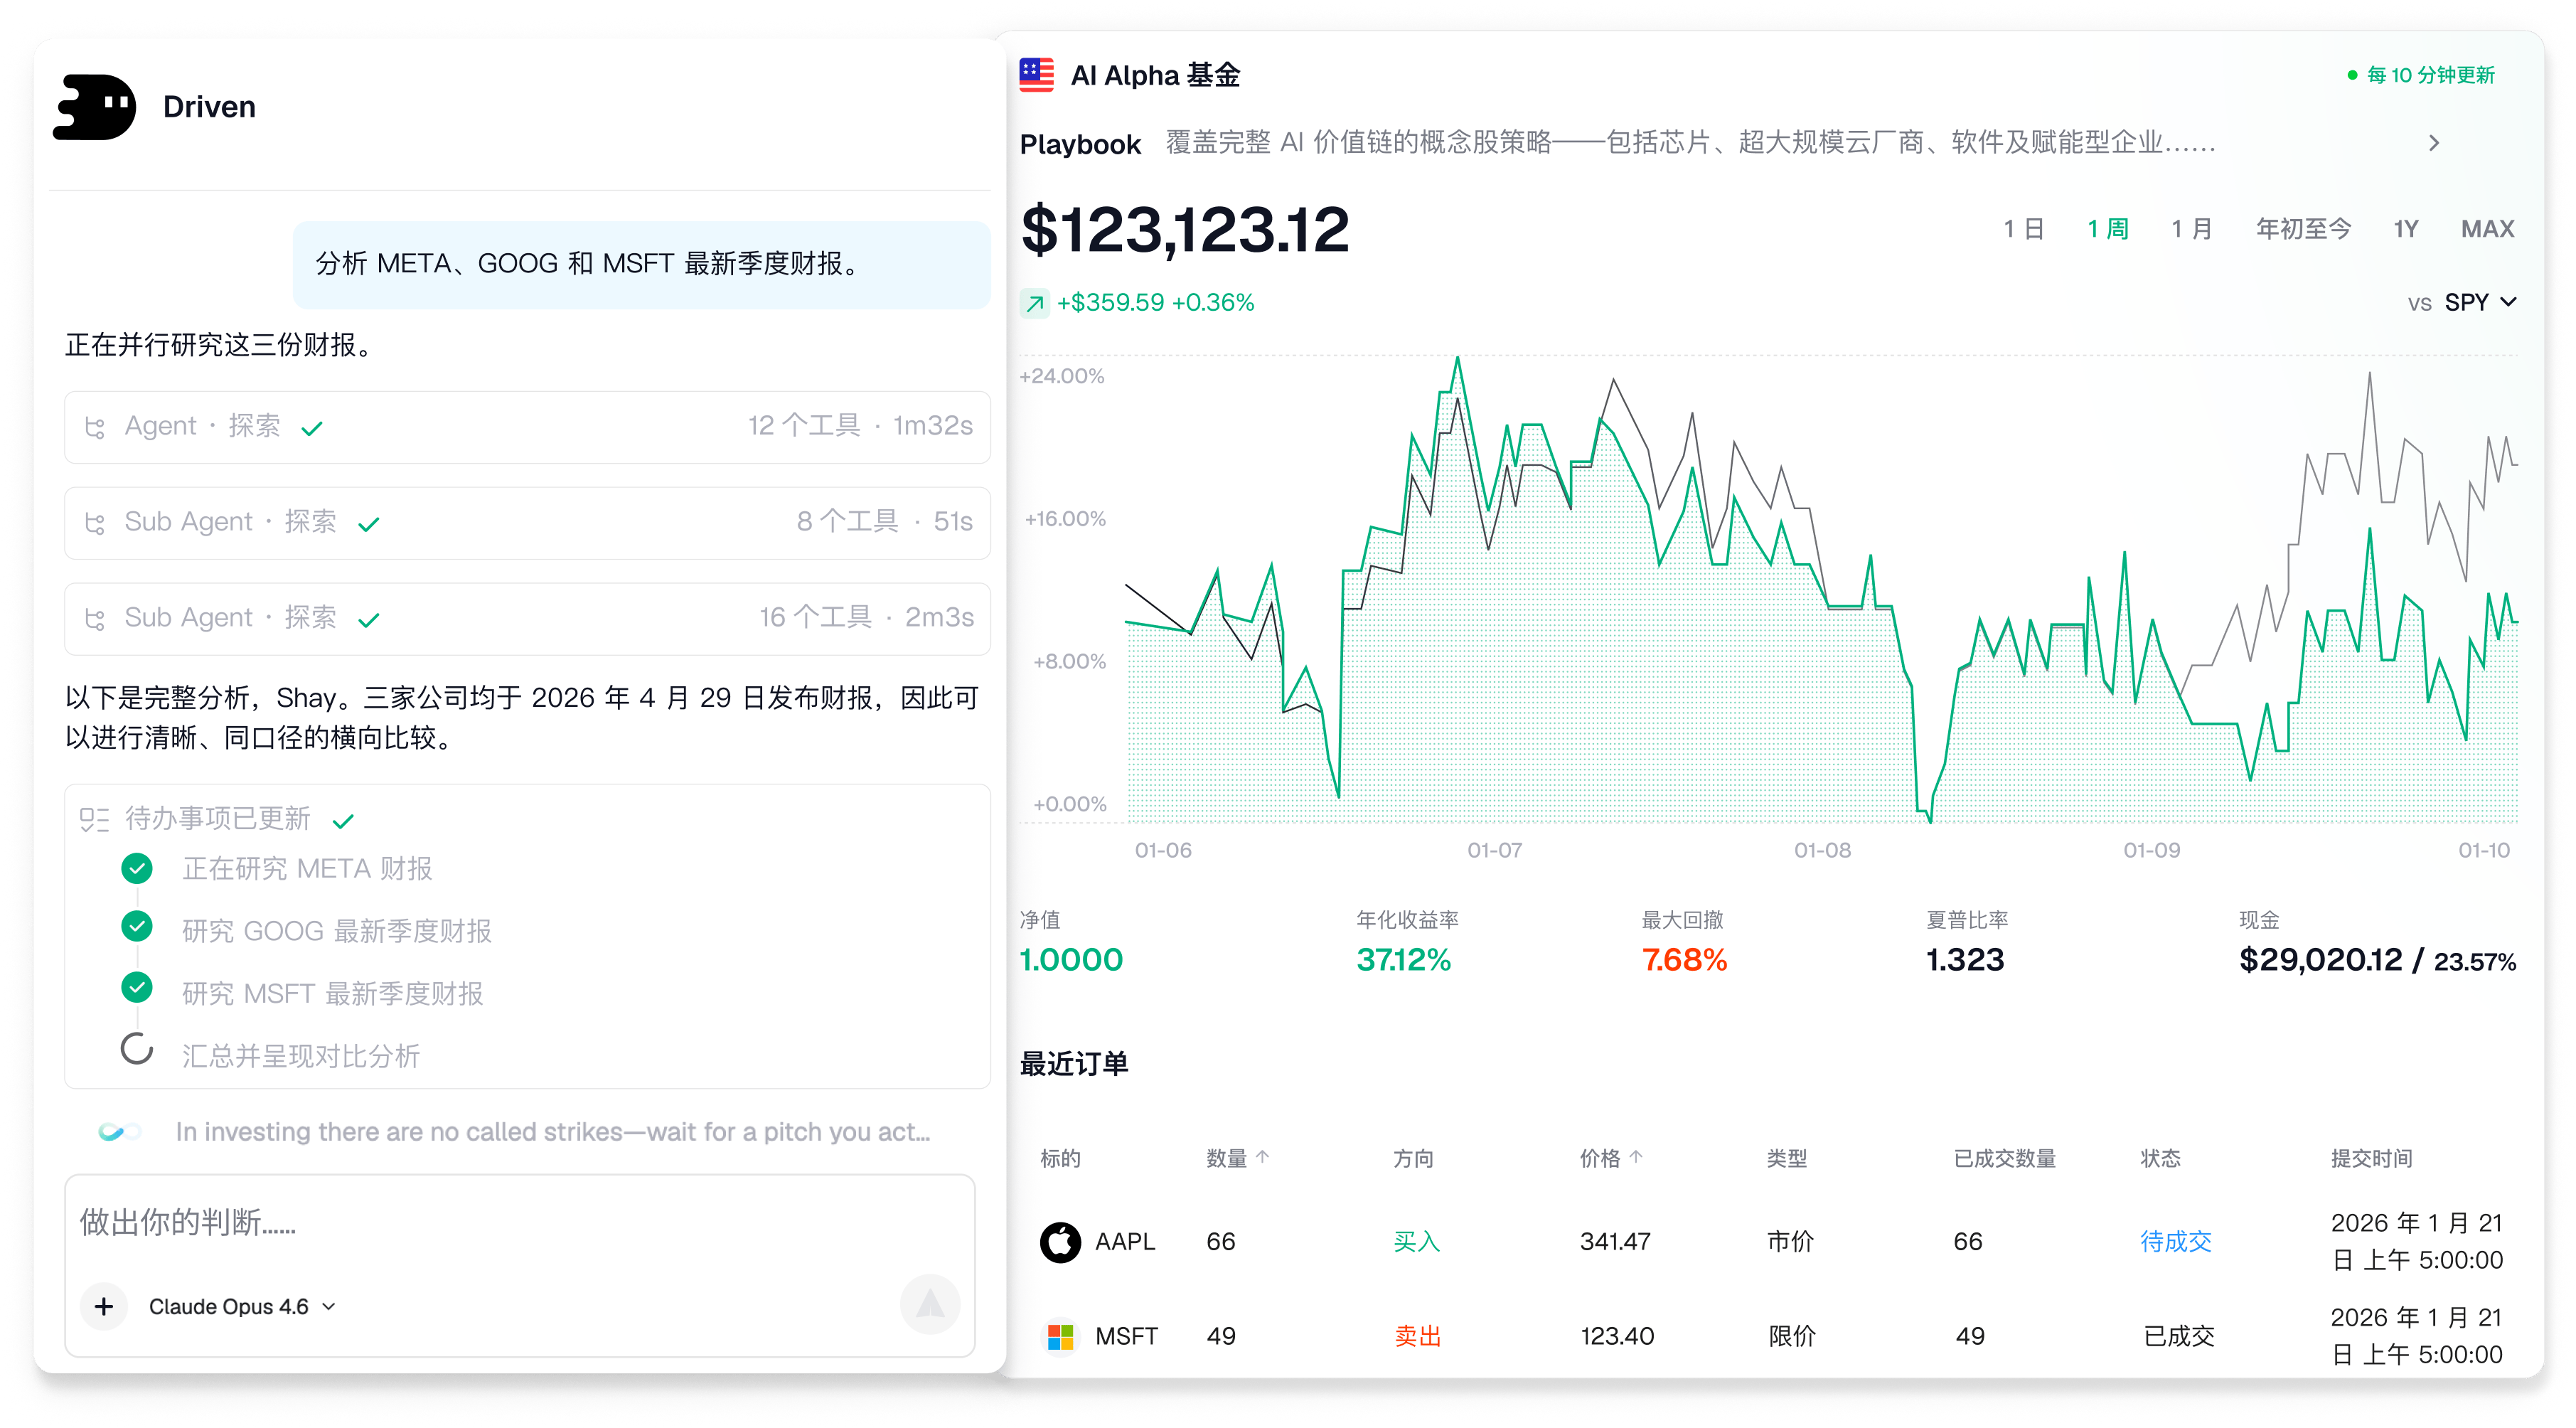The width and height of the screenshot is (2576, 1428).
Task: Click the 01-07 date marker on chart
Action: 1494,851
